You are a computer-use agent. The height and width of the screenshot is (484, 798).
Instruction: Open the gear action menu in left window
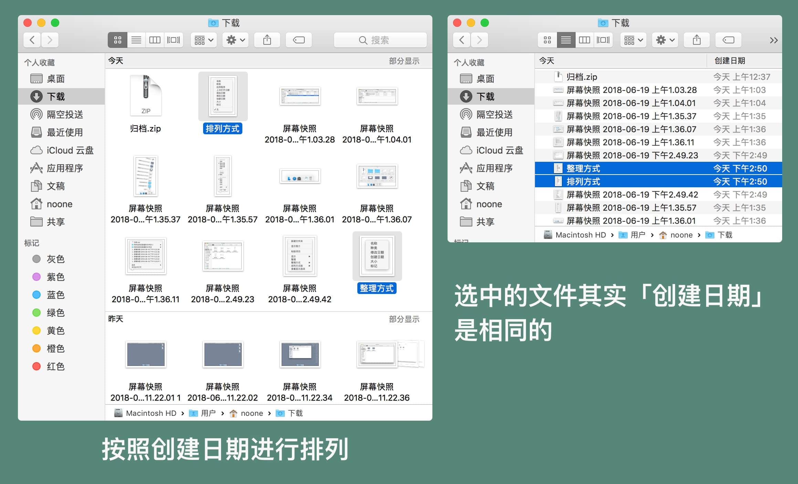coord(235,40)
